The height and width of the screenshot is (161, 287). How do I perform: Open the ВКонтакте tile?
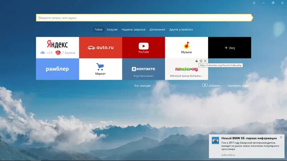click(143, 69)
